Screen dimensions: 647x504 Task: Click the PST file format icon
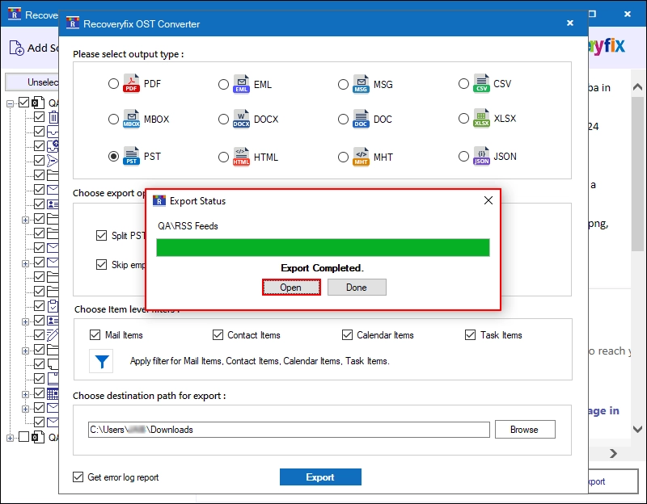(x=131, y=156)
